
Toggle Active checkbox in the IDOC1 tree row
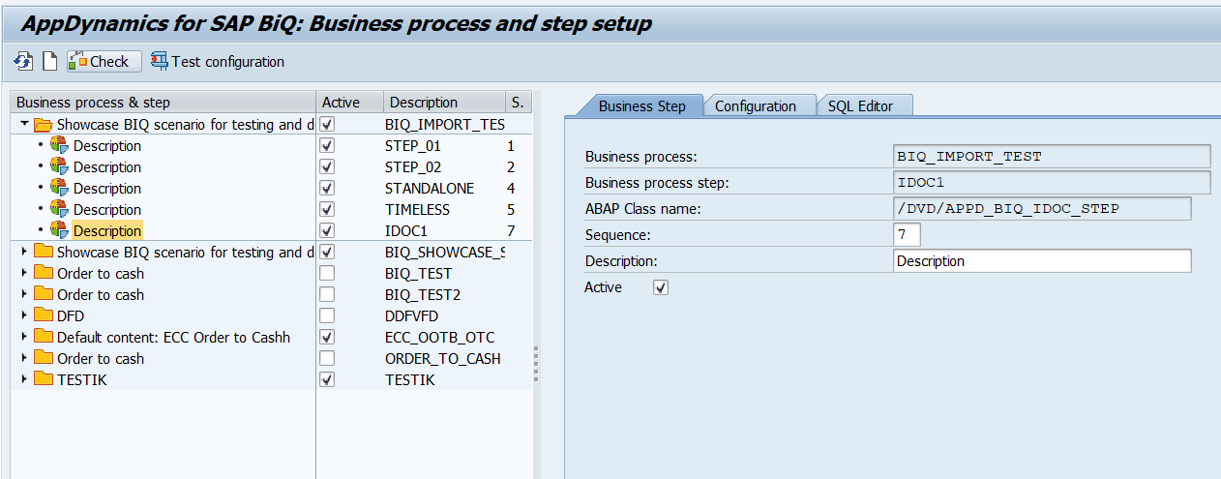327,231
